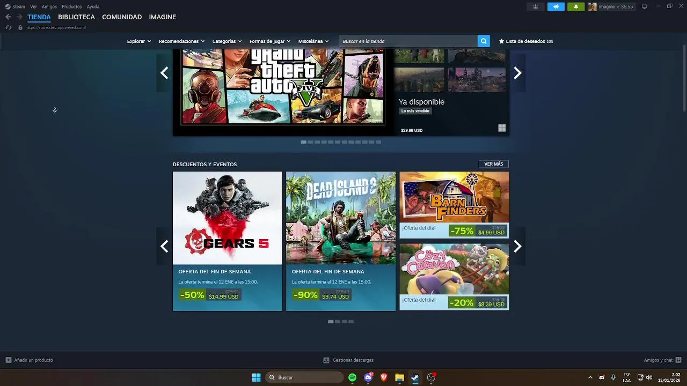Switch to the BIBLIOTECA tab

coord(76,17)
